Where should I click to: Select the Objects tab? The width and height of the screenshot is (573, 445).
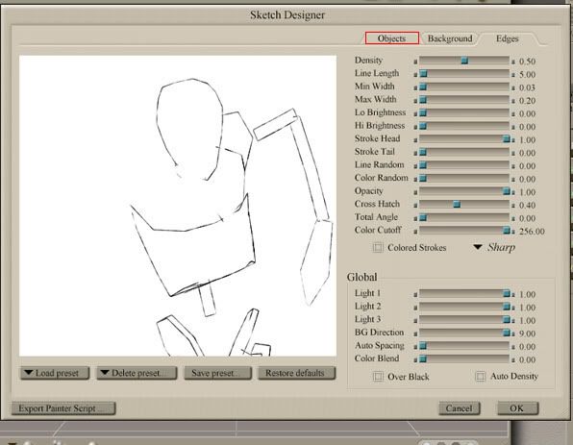[391, 38]
